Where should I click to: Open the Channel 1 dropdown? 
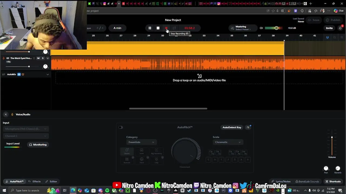pyautogui.click(x=26, y=136)
